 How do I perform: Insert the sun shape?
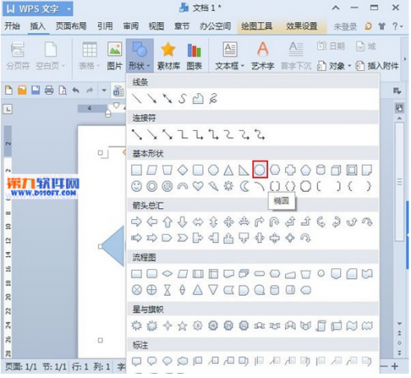(228, 186)
